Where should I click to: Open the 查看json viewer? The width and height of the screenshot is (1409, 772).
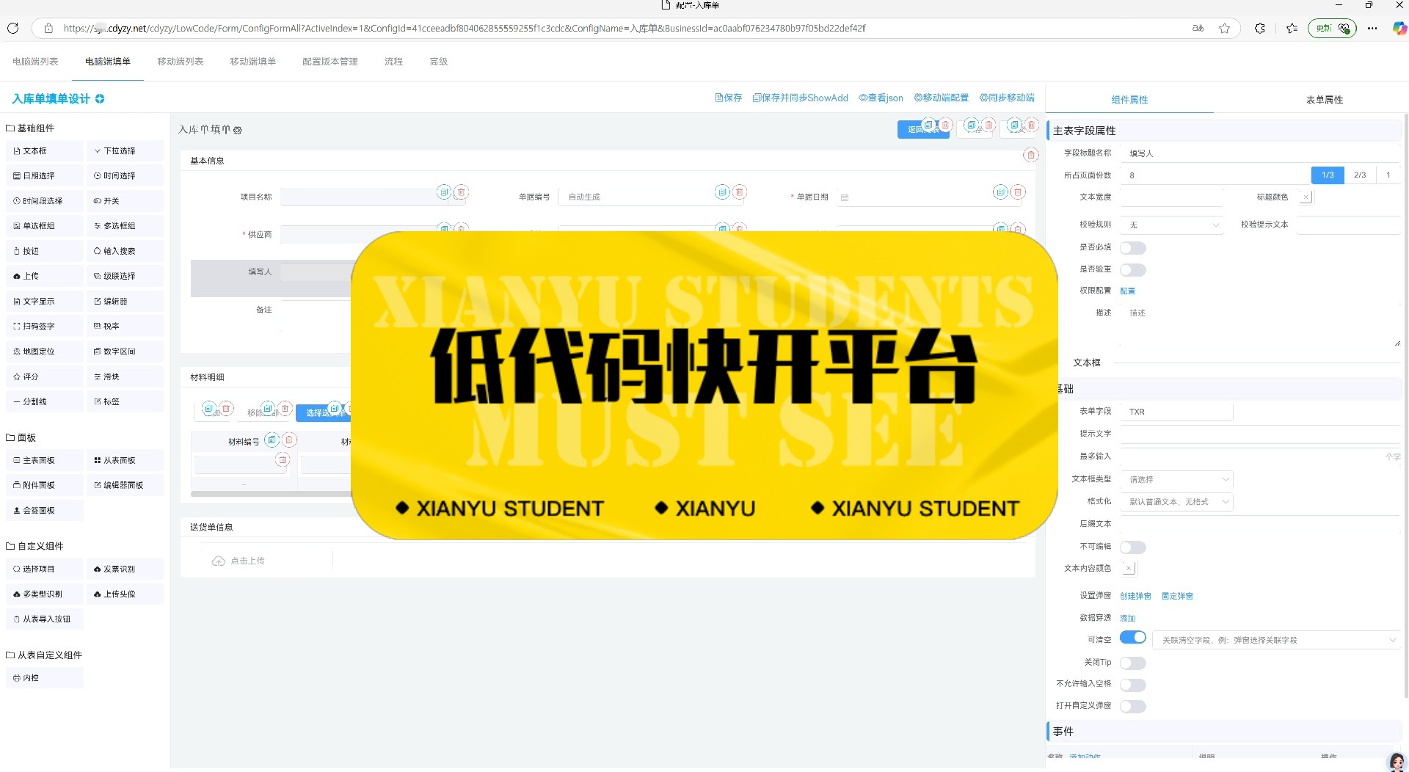point(881,98)
